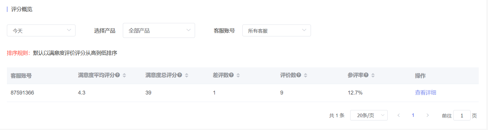Screen dimensions: 488x130
Task: Sort by 满意度平均评分 column arrows
Action: click(124, 75)
